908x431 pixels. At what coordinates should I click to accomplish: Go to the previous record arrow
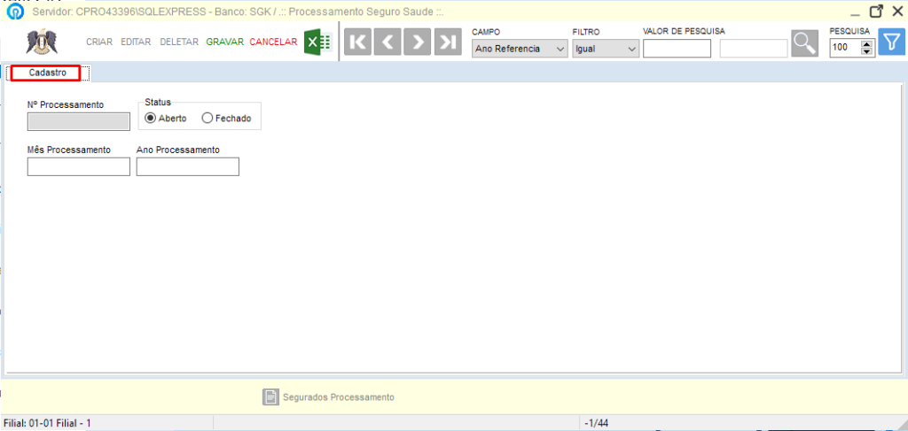pos(388,42)
